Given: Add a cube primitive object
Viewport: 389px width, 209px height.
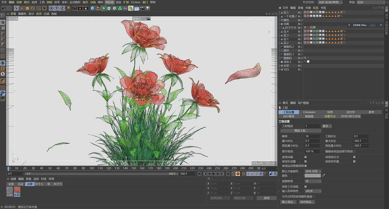Looking at the screenshot, I should click(93, 8).
